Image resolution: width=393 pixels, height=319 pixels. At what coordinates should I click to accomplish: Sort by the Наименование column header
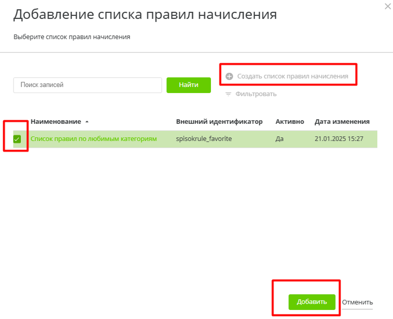pyautogui.click(x=56, y=122)
